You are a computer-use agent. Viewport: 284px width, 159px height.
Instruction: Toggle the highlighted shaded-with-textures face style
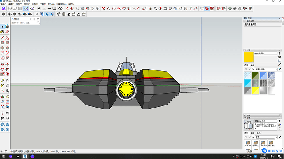(47, 14)
